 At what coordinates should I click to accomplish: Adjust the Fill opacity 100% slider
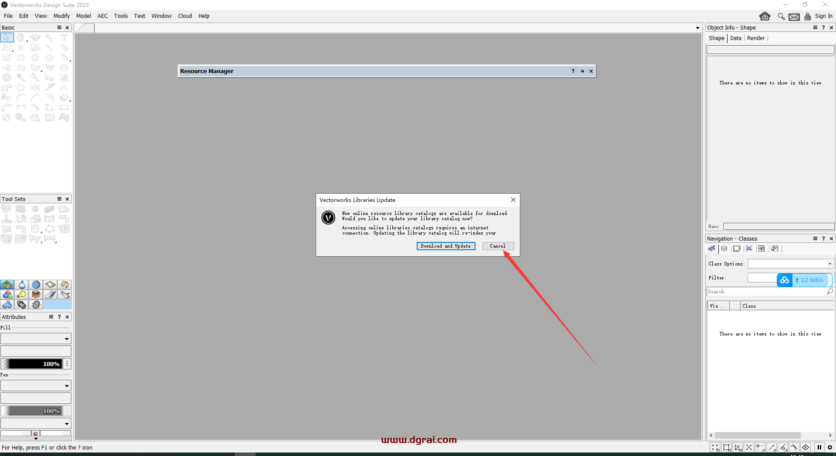click(31, 364)
